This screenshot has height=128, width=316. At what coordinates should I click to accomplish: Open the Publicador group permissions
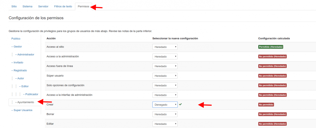tap(30, 94)
